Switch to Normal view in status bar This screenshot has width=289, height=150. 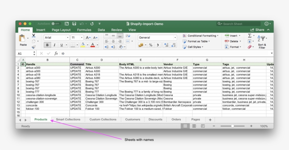coord(185,126)
